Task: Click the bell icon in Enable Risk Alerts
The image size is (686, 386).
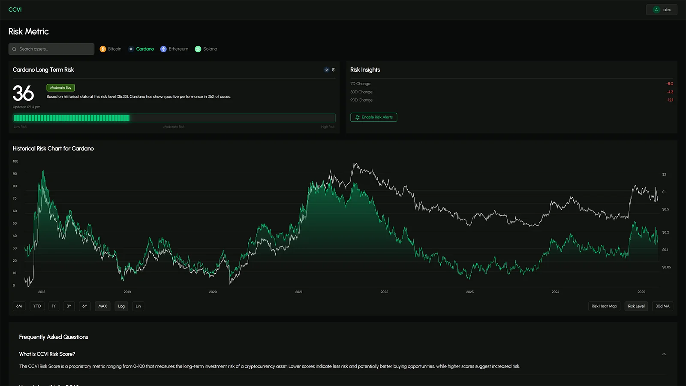Action: pos(357,117)
